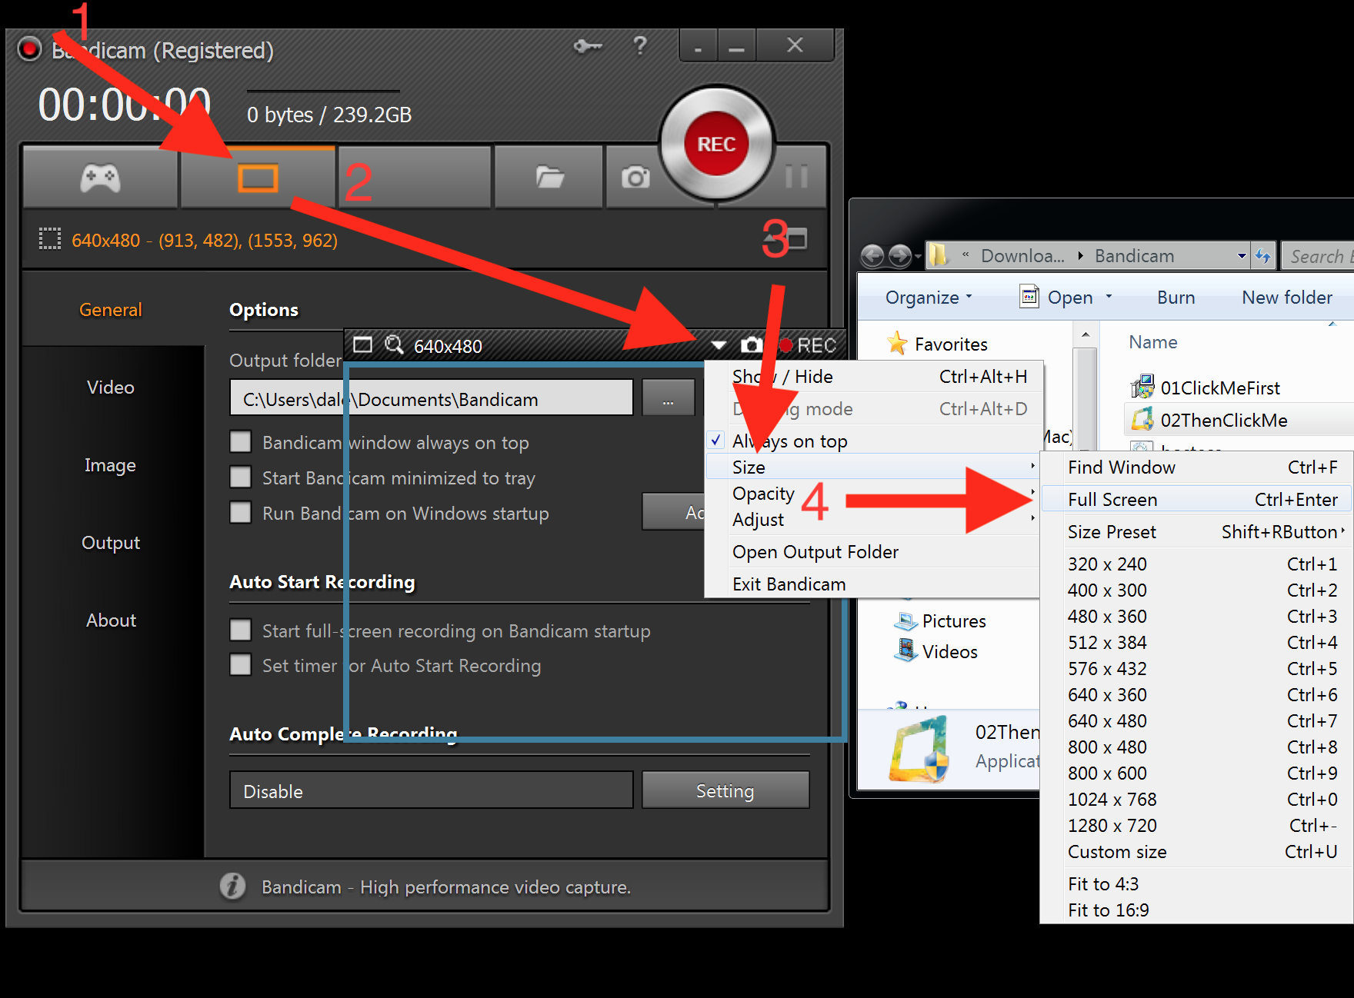Choose Fit to 4:3

[1196, 884]
